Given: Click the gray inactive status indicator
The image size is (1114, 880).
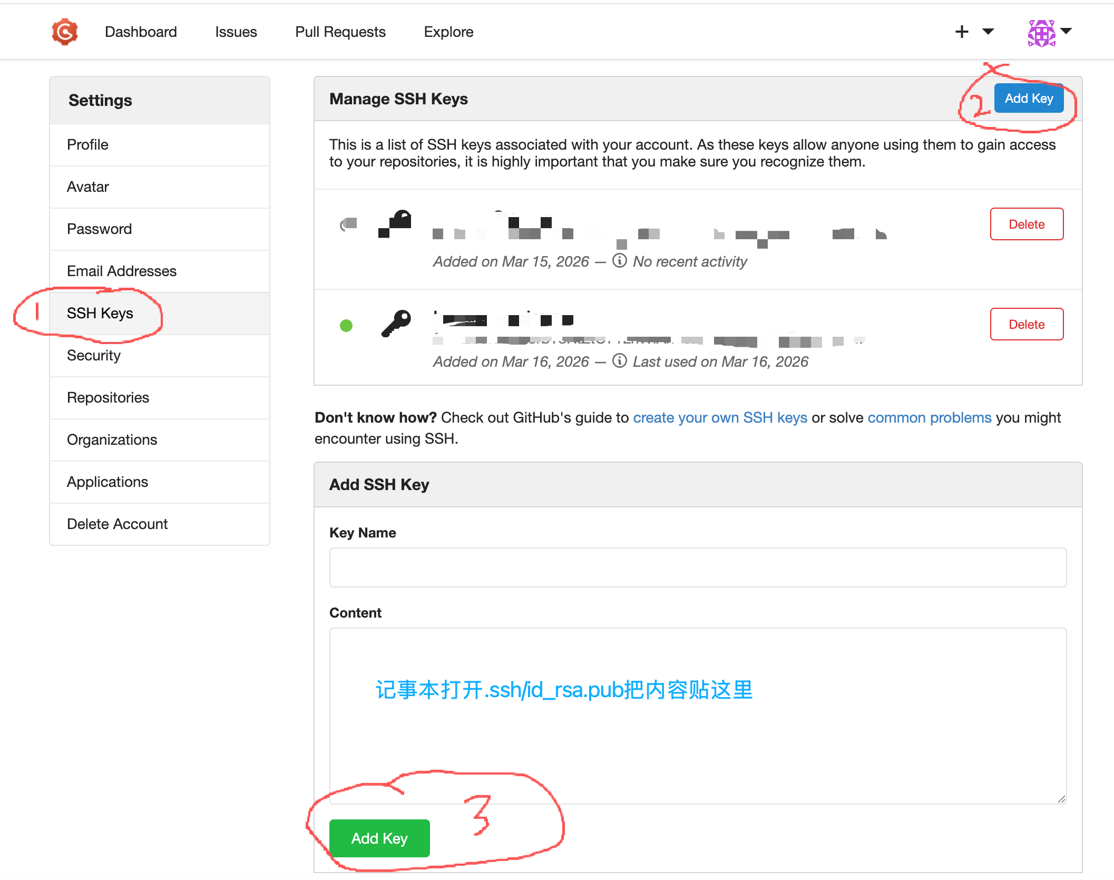Looking at the screenshot, I should click(x=348, y=224).
